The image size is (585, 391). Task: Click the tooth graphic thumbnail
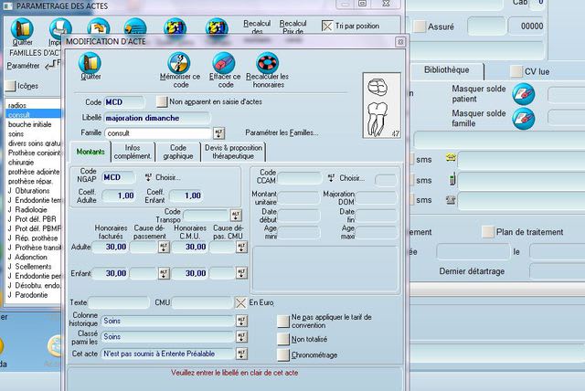coord(381,106)
